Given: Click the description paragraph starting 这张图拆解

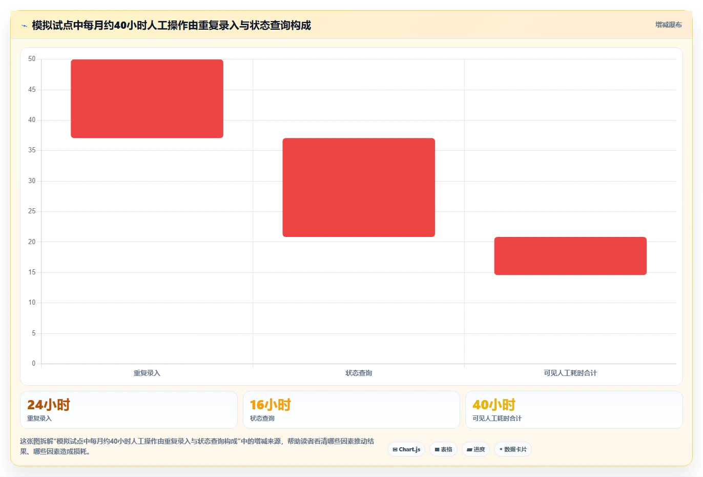Looking at the screenshot, I should pyautogui.click(x=197, y=446).
